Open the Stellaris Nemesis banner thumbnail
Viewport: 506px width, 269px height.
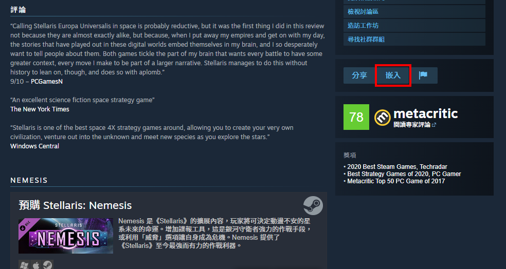point(66,236)
